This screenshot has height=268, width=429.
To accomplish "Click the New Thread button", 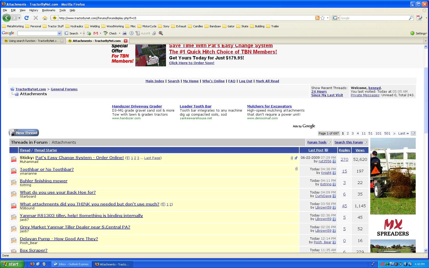I will click(x=24, y=133).
